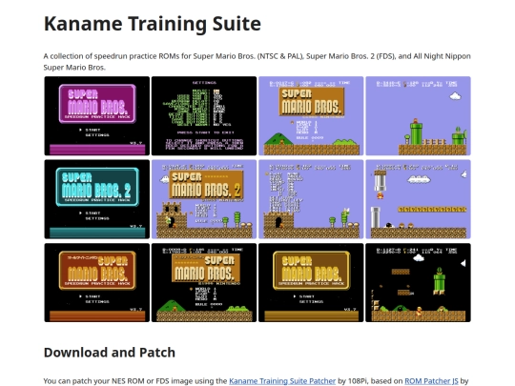Open the Super Mario Bros. title screen with green hills
The width and height of the screenshot is (515, 386).
pos(311,116)
